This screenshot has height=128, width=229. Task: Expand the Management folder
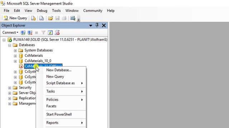click(x=10, y=104)
